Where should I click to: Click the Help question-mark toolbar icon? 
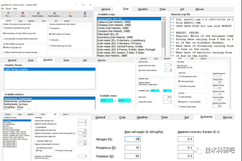point(70,14)
